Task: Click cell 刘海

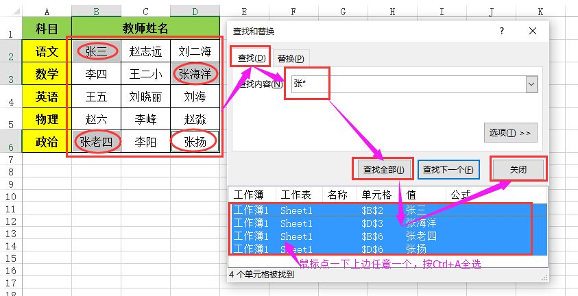Action: pos(195,97)
